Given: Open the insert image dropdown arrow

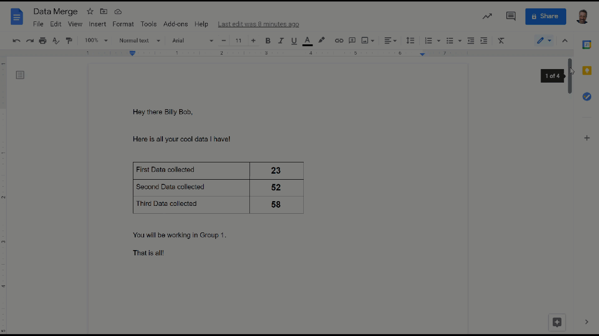Looking at the screenshot, I should tap(373, 41).
